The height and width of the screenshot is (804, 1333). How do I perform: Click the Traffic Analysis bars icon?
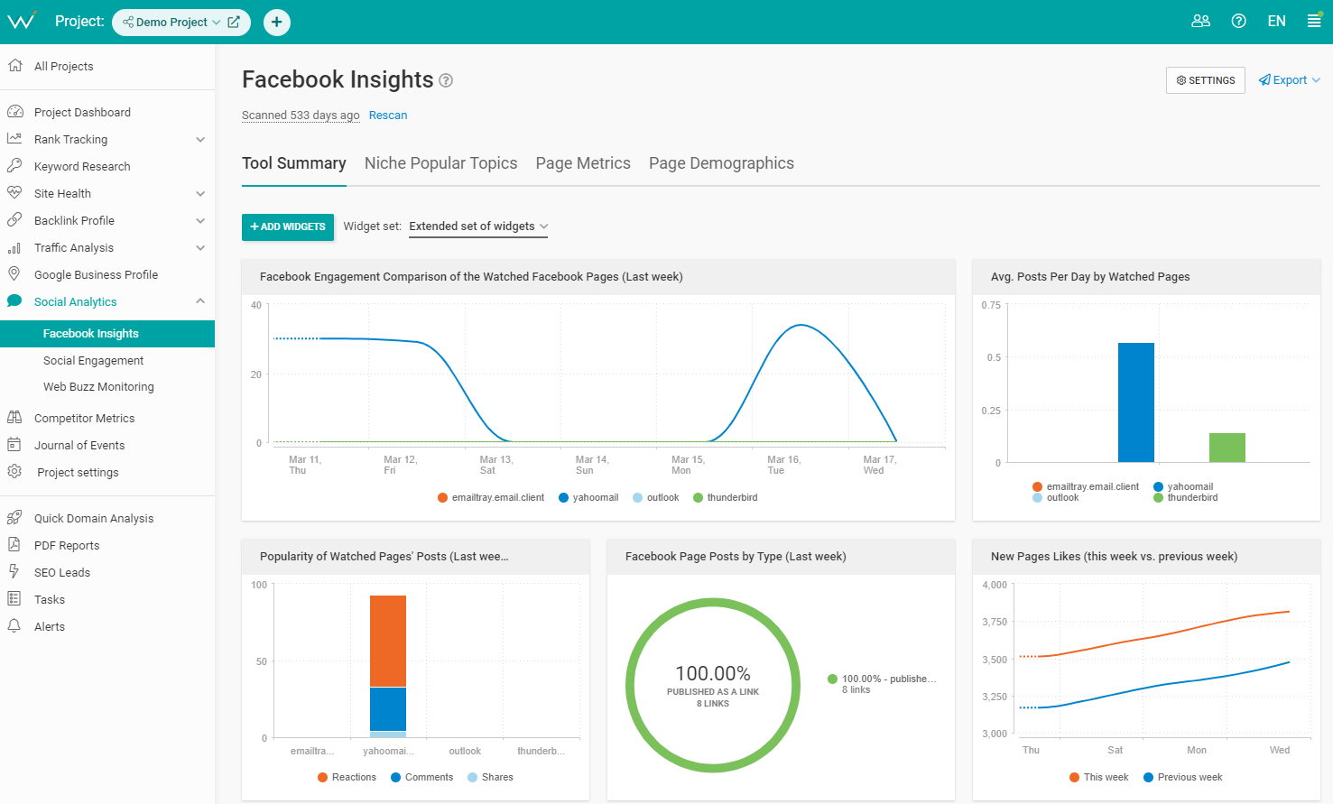click(14, 247)
